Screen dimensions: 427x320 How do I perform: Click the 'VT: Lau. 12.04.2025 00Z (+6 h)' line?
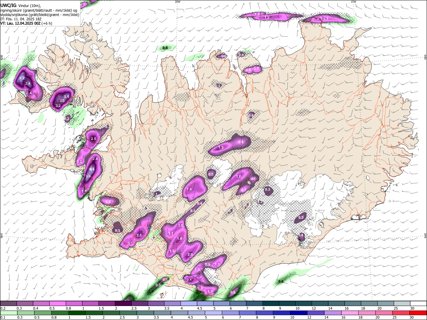pos(26,23)
